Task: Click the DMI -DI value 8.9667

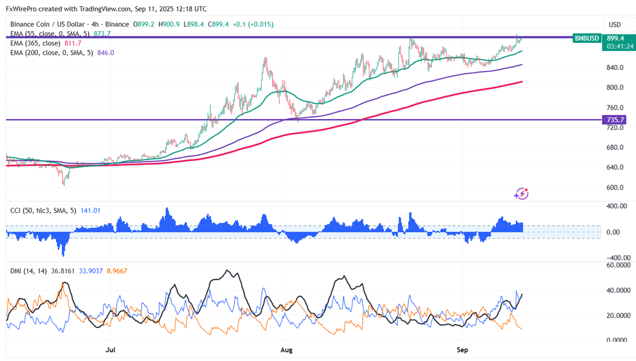Action: (117, 271)
